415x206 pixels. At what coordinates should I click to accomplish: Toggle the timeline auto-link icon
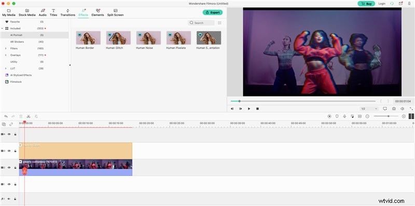[x=11, y=124]
